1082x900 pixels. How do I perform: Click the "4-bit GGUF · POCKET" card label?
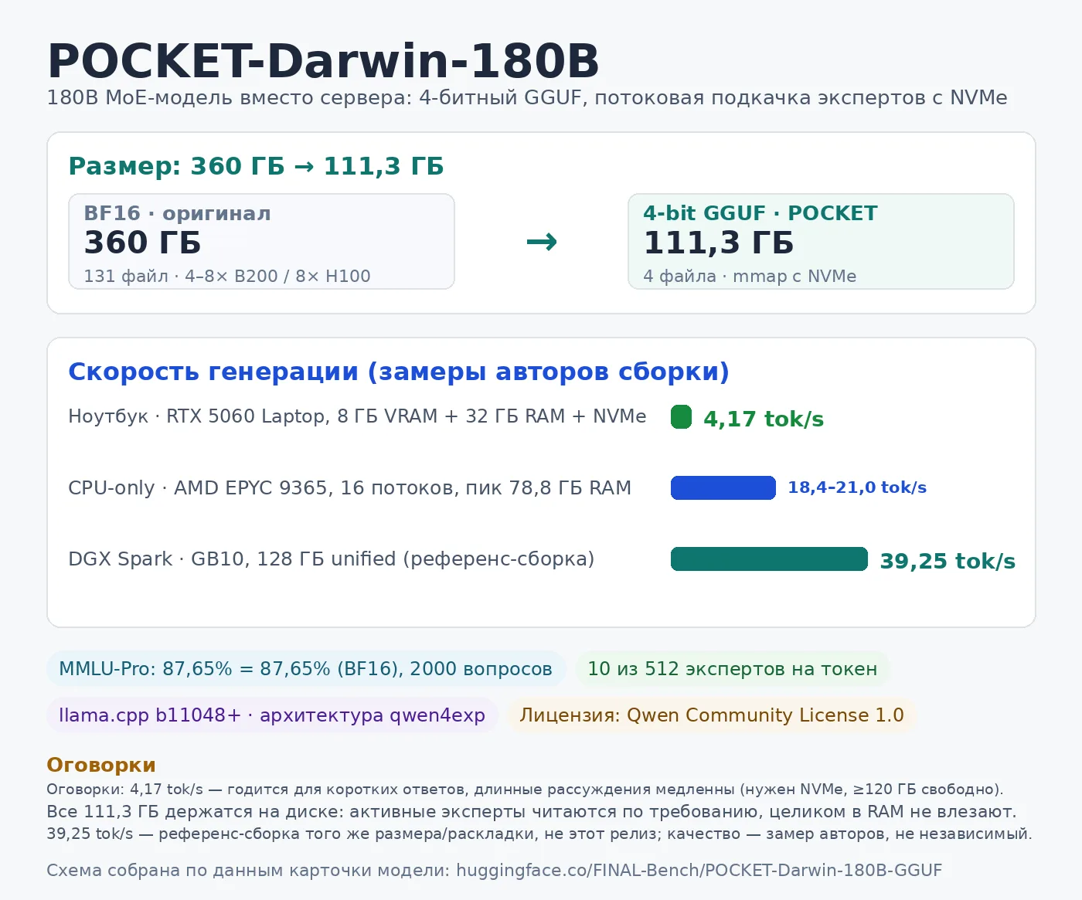pos(760,213)
